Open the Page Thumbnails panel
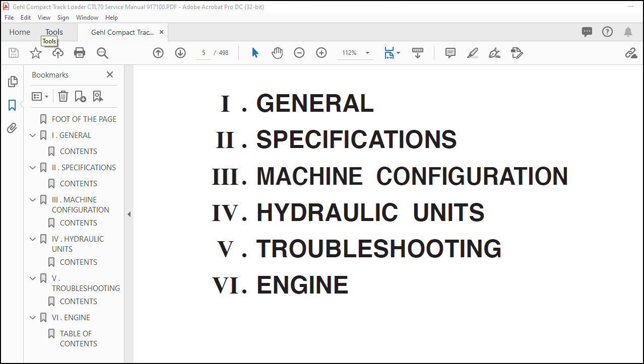 point(13,82)
